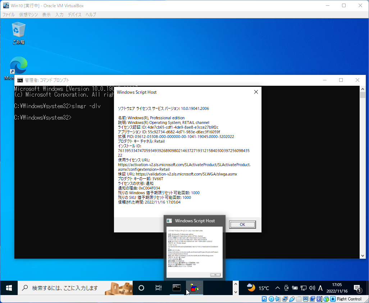Click the Command Prompt title bar icon

[x=20, y=80]
